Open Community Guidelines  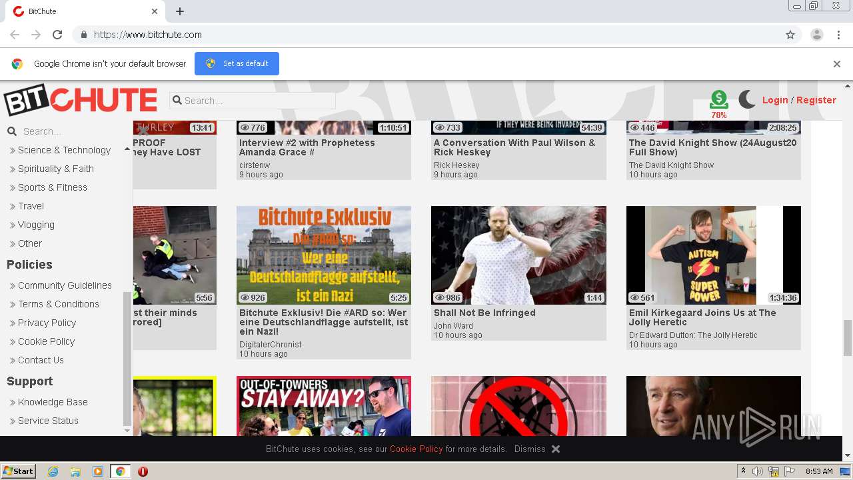point(65,285)
